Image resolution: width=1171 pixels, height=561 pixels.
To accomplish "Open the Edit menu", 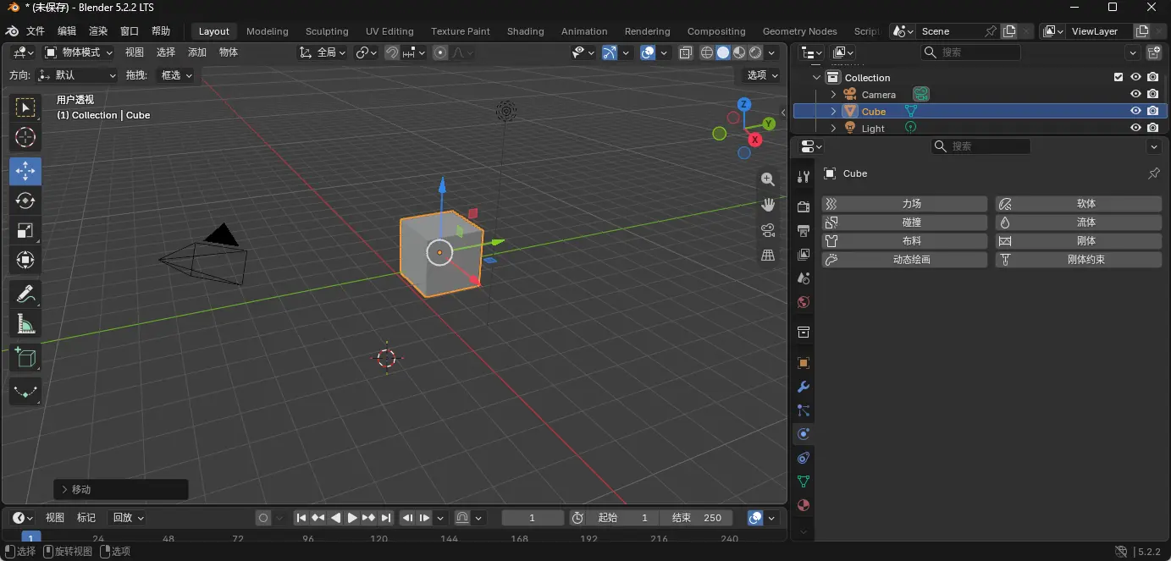I will click(67, 31).
